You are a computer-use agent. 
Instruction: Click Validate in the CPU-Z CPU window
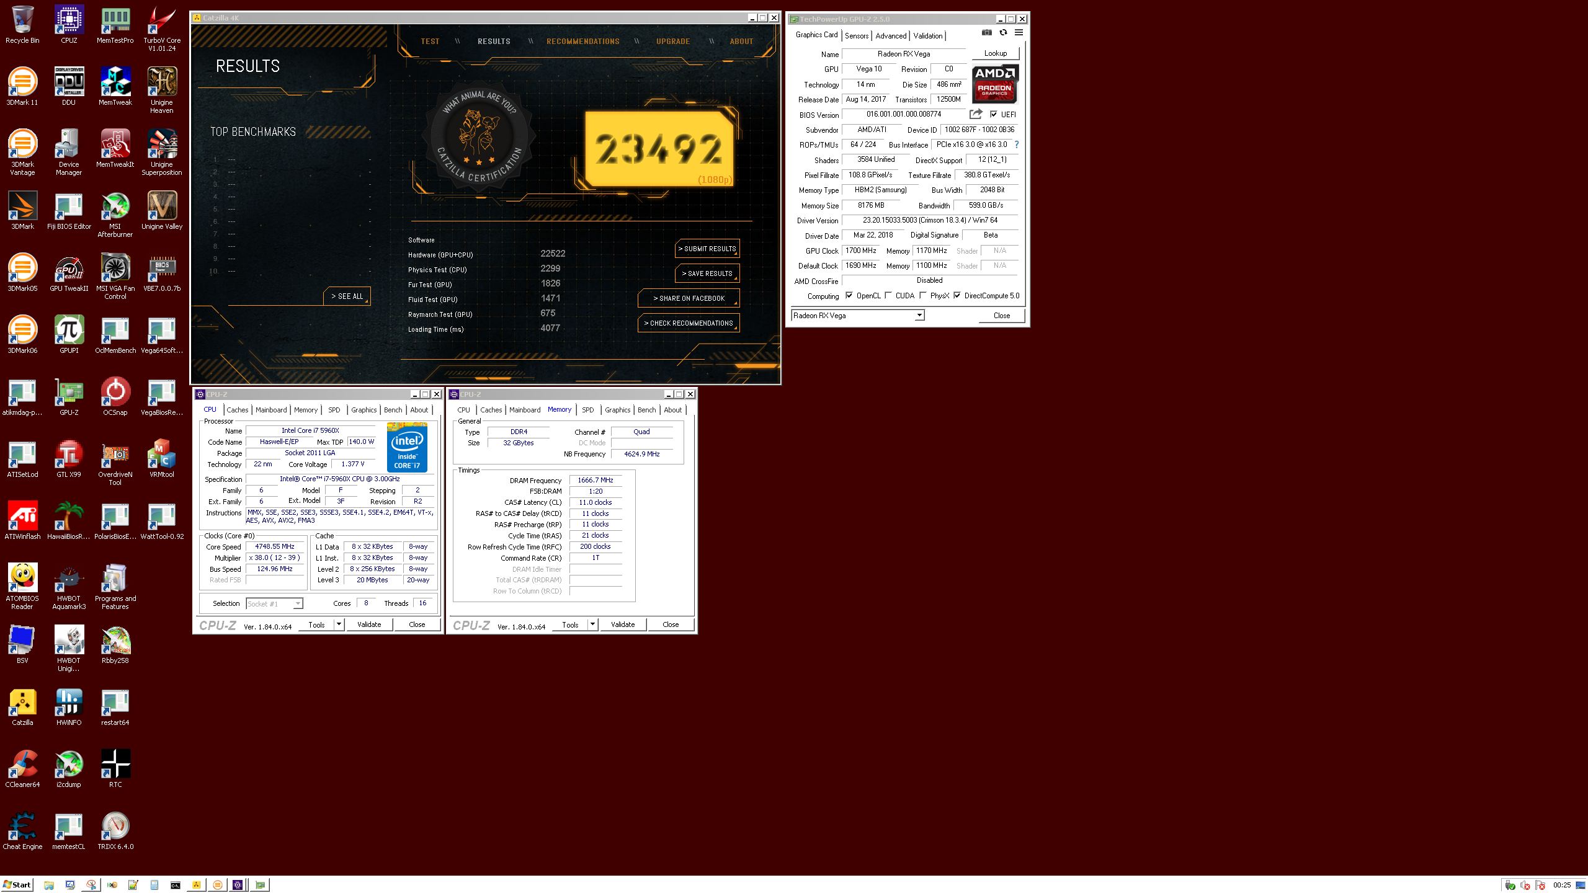[x=369, y=624]
